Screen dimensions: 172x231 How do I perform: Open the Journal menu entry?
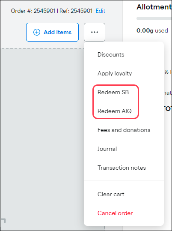[x=107, y=149]
